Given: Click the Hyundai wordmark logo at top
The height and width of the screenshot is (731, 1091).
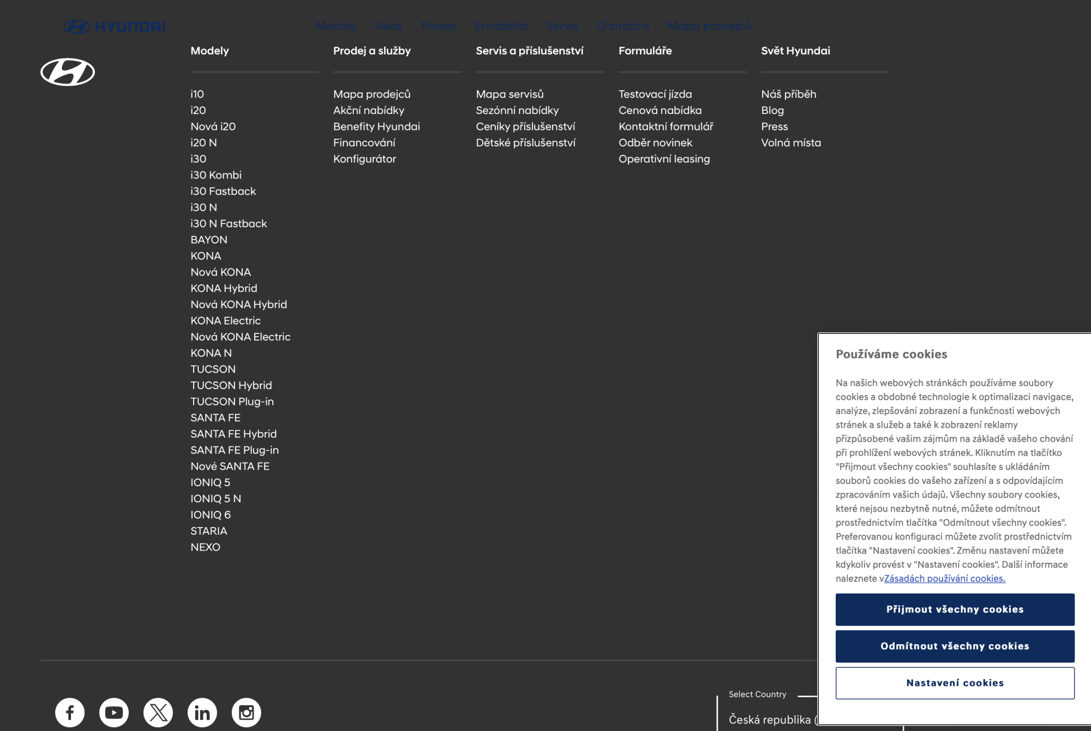Looking at the screenshot, I should 115,26.
